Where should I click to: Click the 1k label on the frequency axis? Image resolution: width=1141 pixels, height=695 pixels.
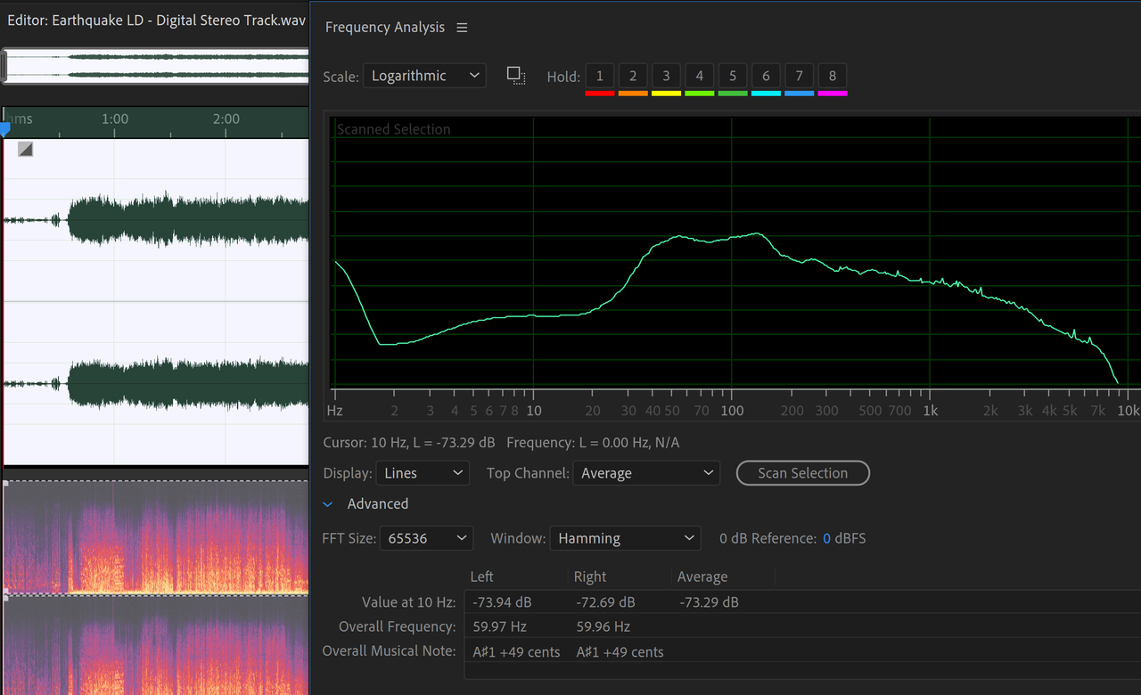[x=930, y=411]
